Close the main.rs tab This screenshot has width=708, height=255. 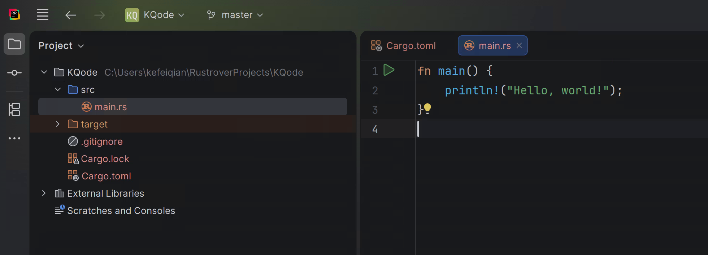click(519, 45)
